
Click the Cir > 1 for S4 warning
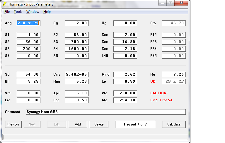coord(161,100)
